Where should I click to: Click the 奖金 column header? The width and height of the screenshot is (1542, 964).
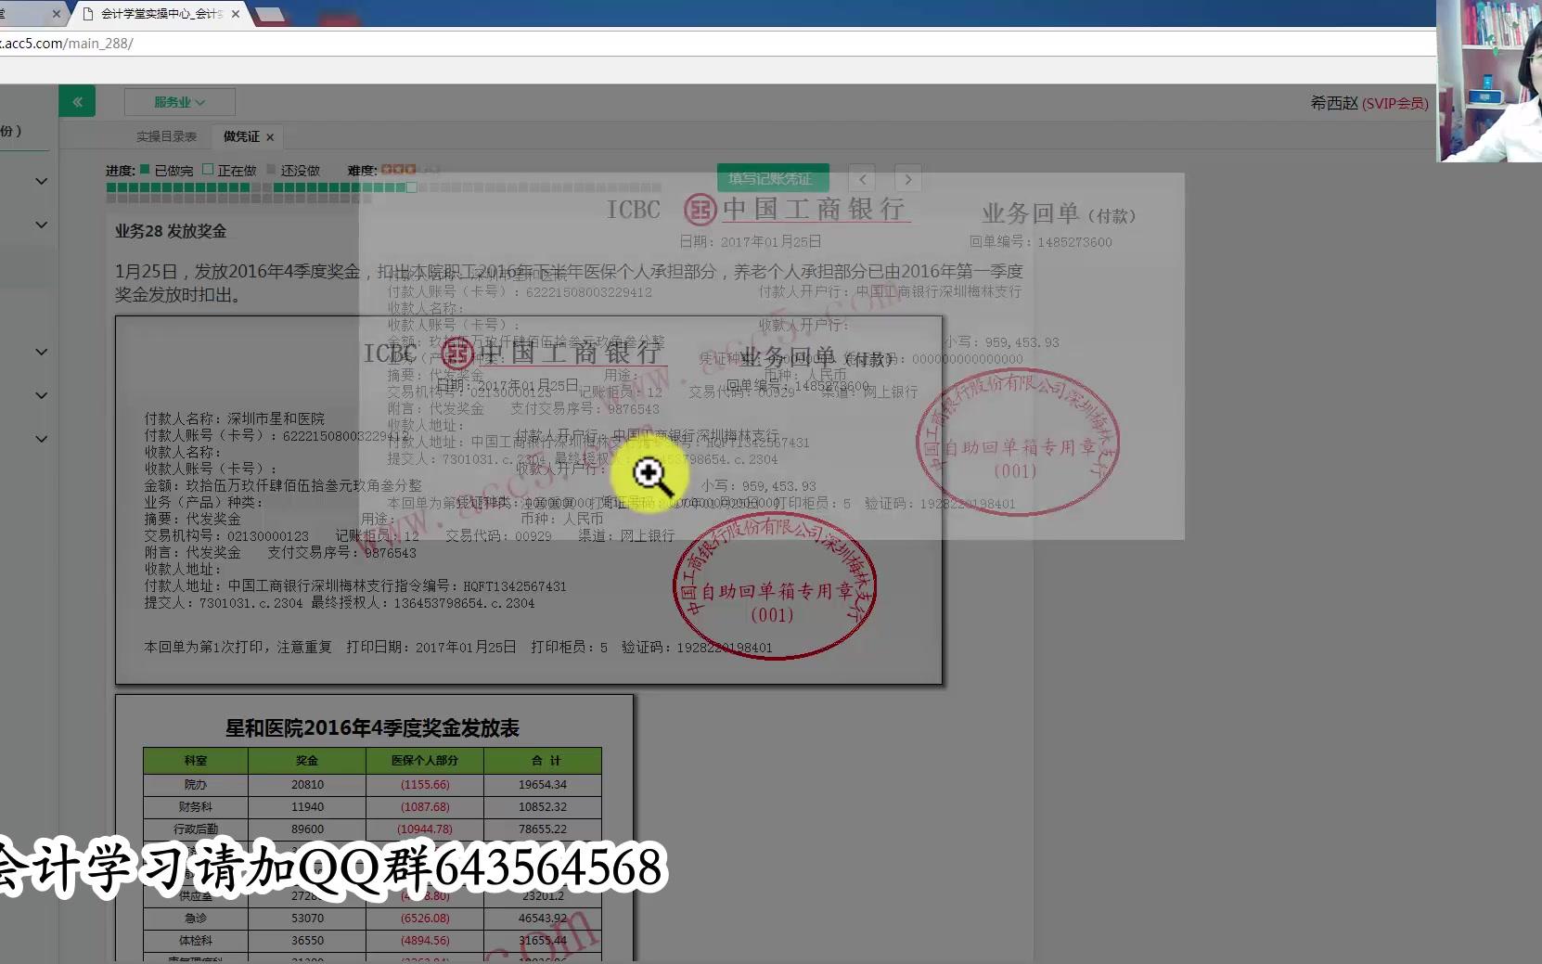click(307, 761)
